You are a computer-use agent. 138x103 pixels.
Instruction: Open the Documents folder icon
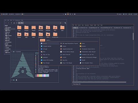pyautogui.click(x=41, y=28)
